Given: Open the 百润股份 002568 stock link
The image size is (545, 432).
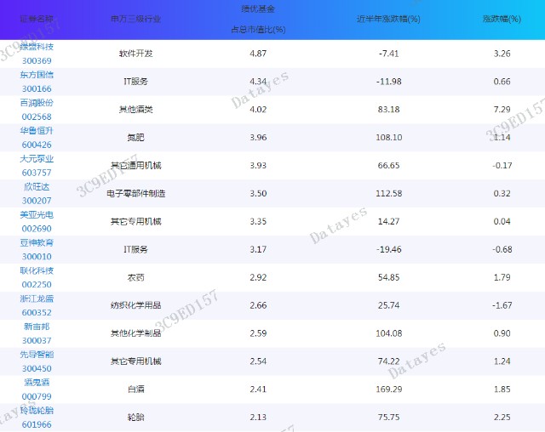Looking at the screenshot, I should (37, 110).
